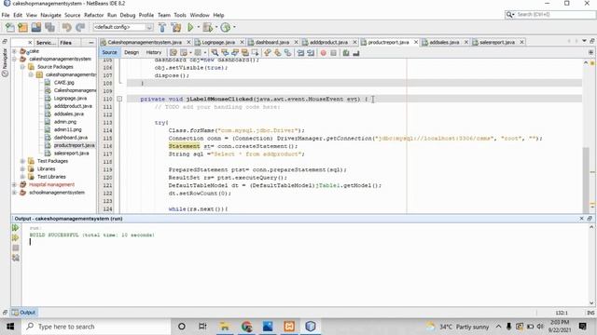Click the Shift Line Left icon
The image size is (597, 335).
point(300,53)
